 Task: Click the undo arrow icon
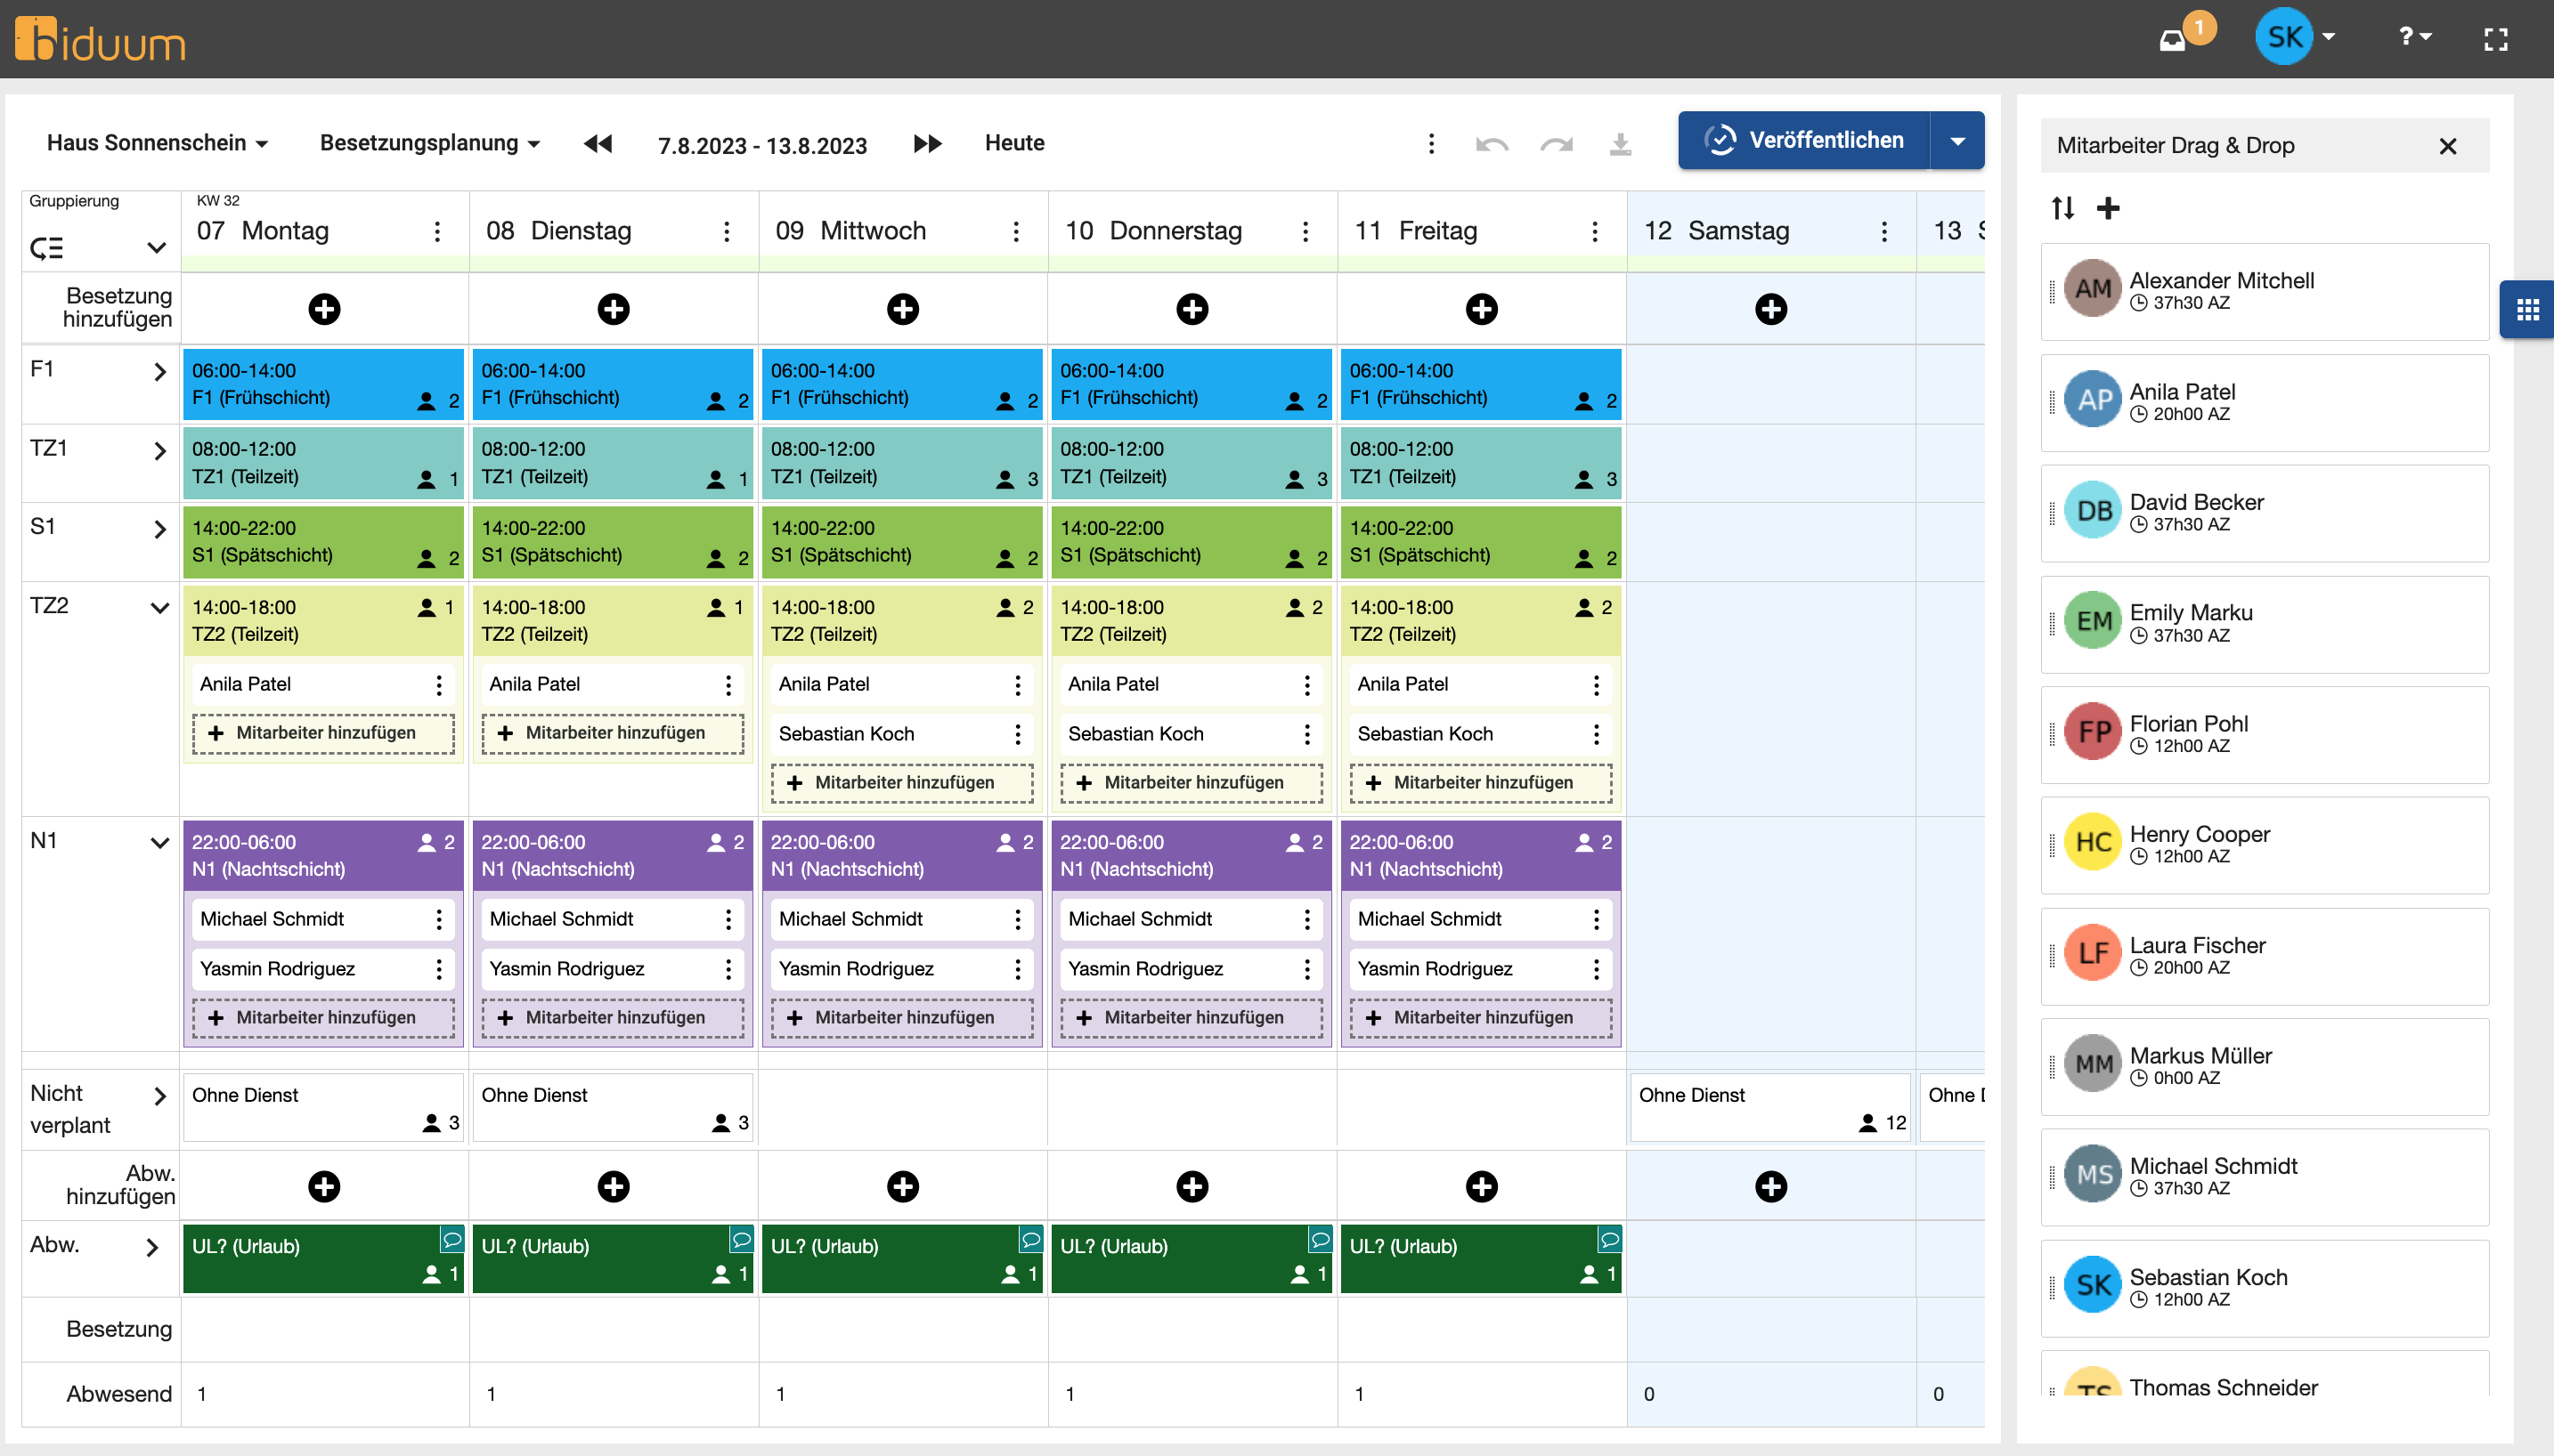click(x=1491, y=144)
